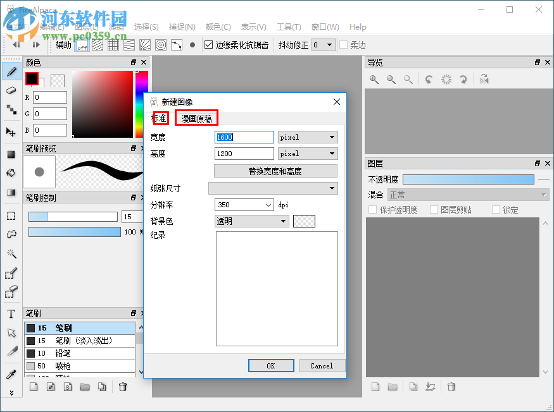
Task: Select the Text tool
Action: point(11,313)
